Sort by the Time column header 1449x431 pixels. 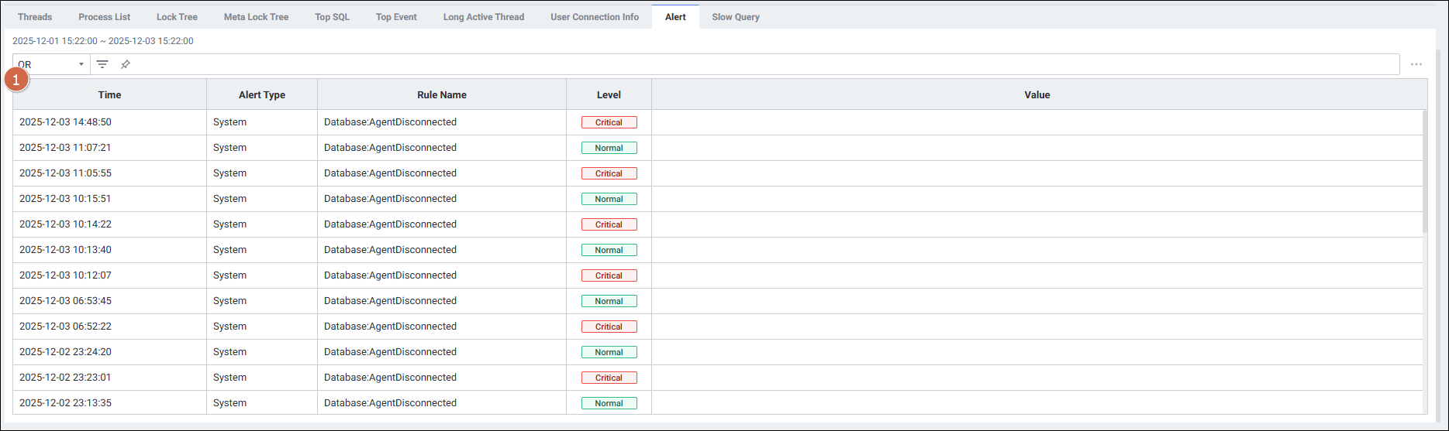[x=109, y=94]
